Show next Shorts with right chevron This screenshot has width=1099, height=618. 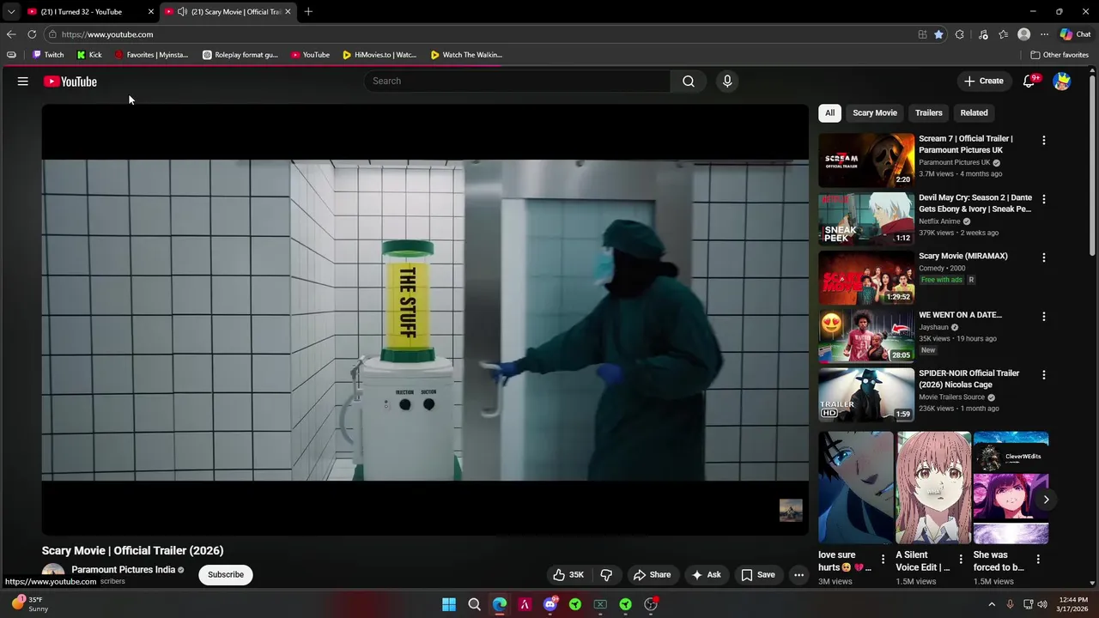point(1046,499)
